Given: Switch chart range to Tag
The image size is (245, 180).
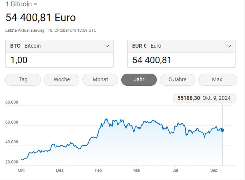Looking at the screenshot, I should tap(23, 80).
